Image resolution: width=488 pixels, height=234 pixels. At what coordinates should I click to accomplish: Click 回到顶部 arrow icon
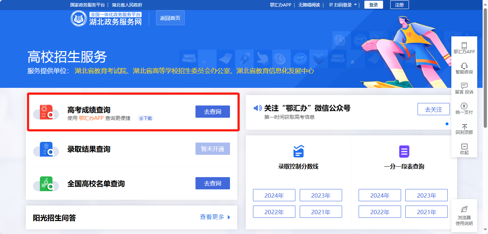click(464, 127)
